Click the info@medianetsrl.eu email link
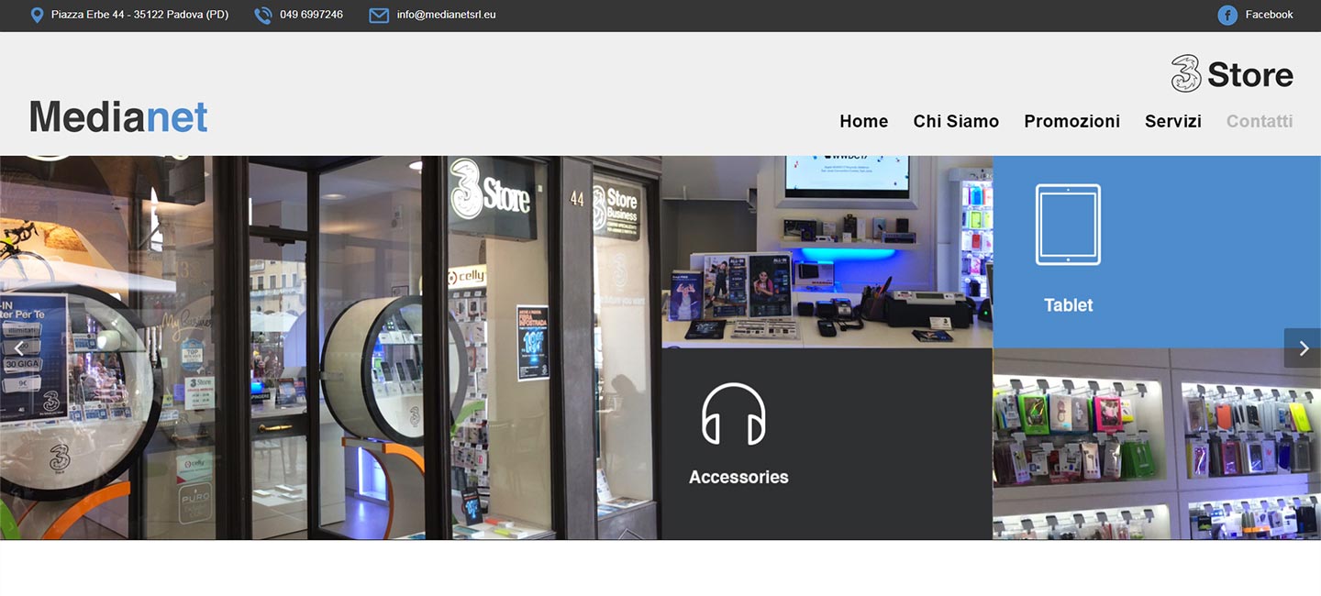The image size is (1321, 596). click(446, 15)
